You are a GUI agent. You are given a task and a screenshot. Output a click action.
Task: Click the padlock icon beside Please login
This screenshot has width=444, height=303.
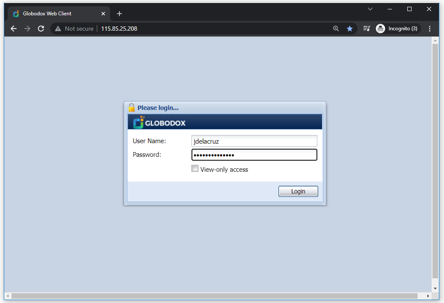pos(131,107)
